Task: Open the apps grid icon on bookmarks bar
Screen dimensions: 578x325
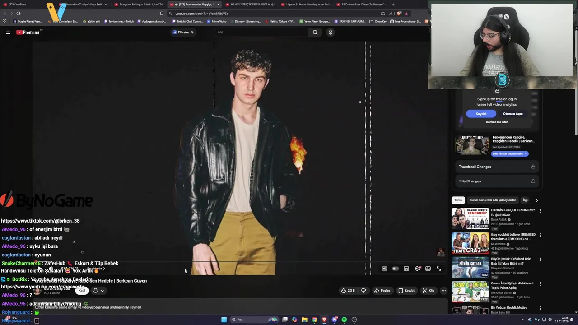Action: tap(5, 21)
